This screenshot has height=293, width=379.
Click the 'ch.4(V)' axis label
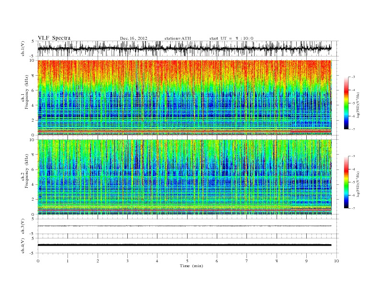(x=23, y=246)
